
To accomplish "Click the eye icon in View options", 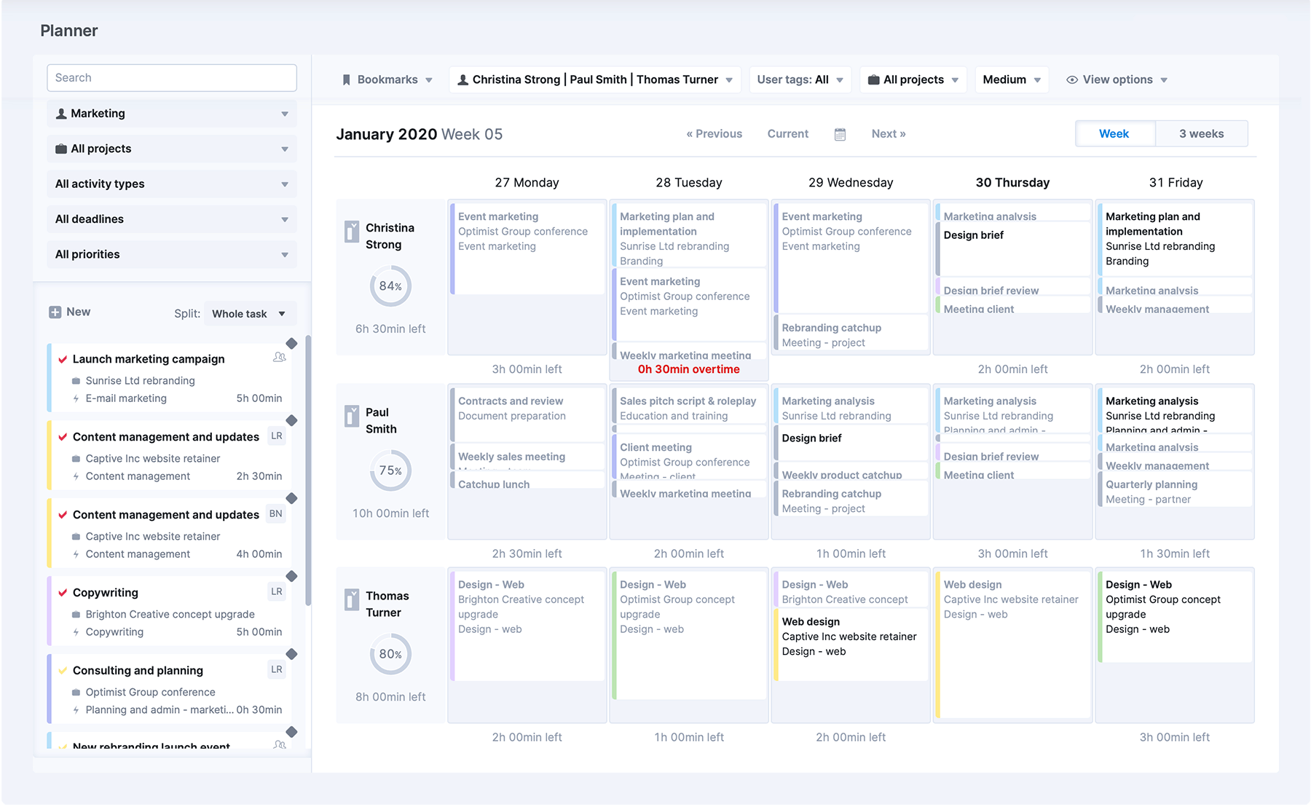I will coord(1072,80).
